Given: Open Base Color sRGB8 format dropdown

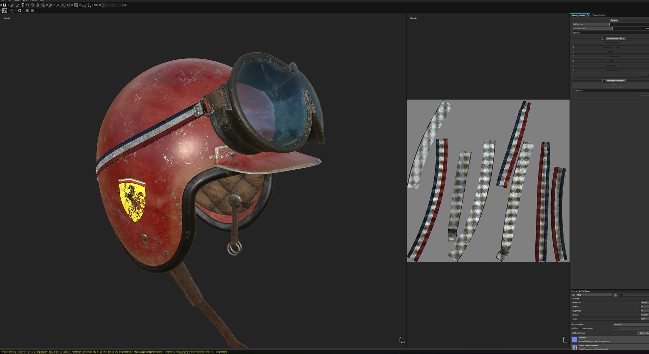Looking at the screenshot, I should 645,303.
